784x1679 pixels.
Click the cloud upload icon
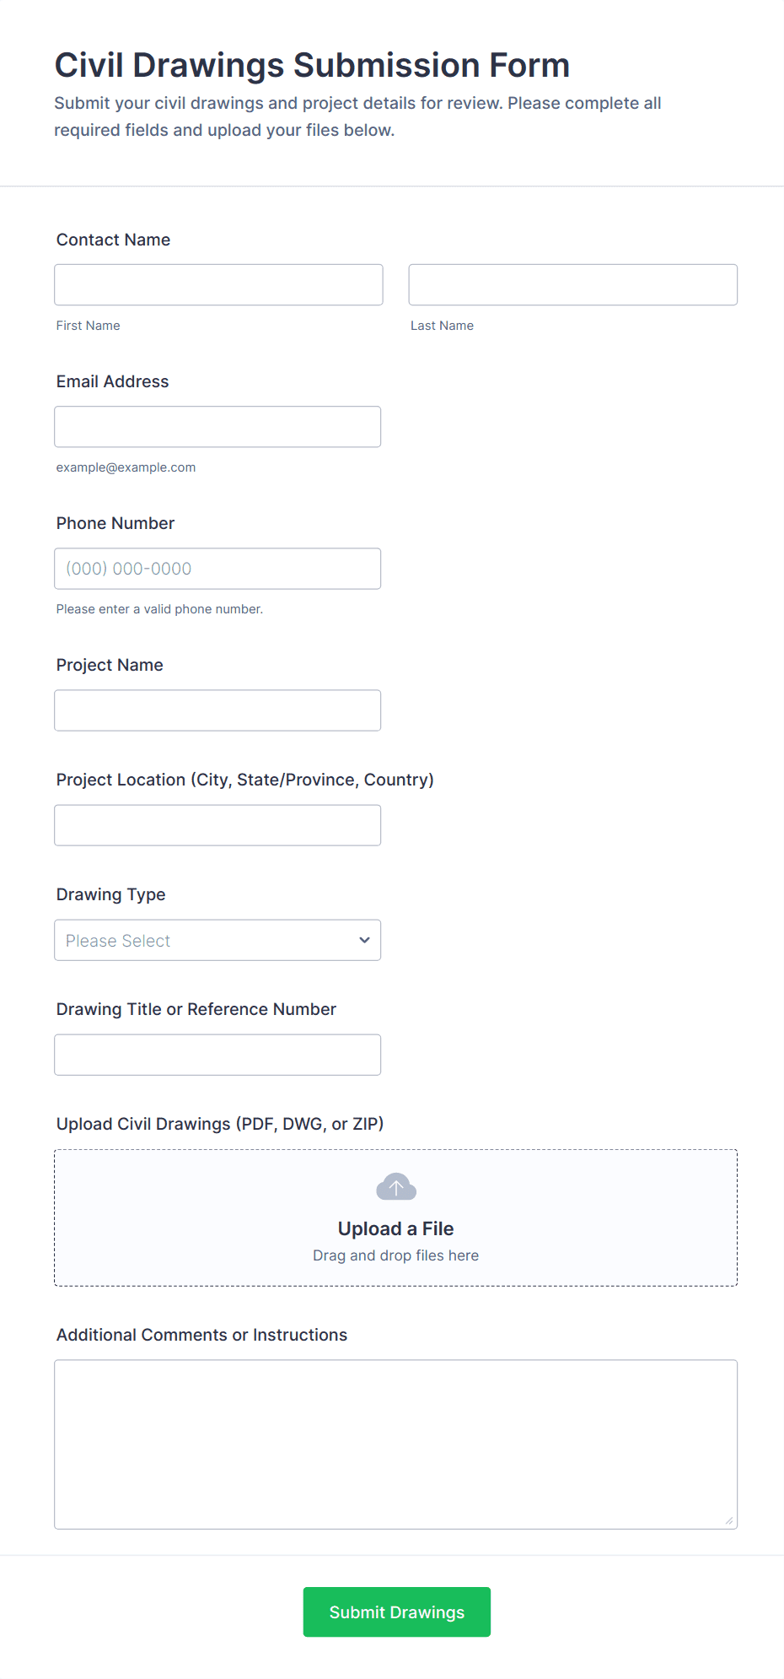tap(395, 1187)
